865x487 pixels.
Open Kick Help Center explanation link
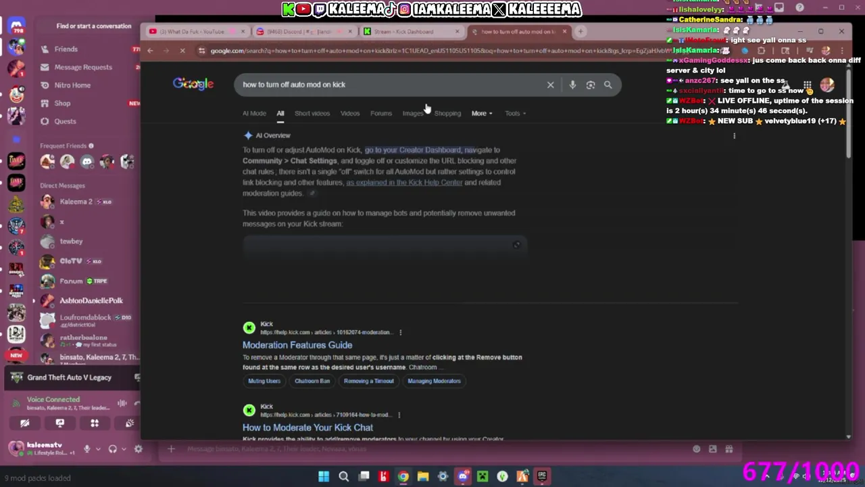(x=404, y=183)
